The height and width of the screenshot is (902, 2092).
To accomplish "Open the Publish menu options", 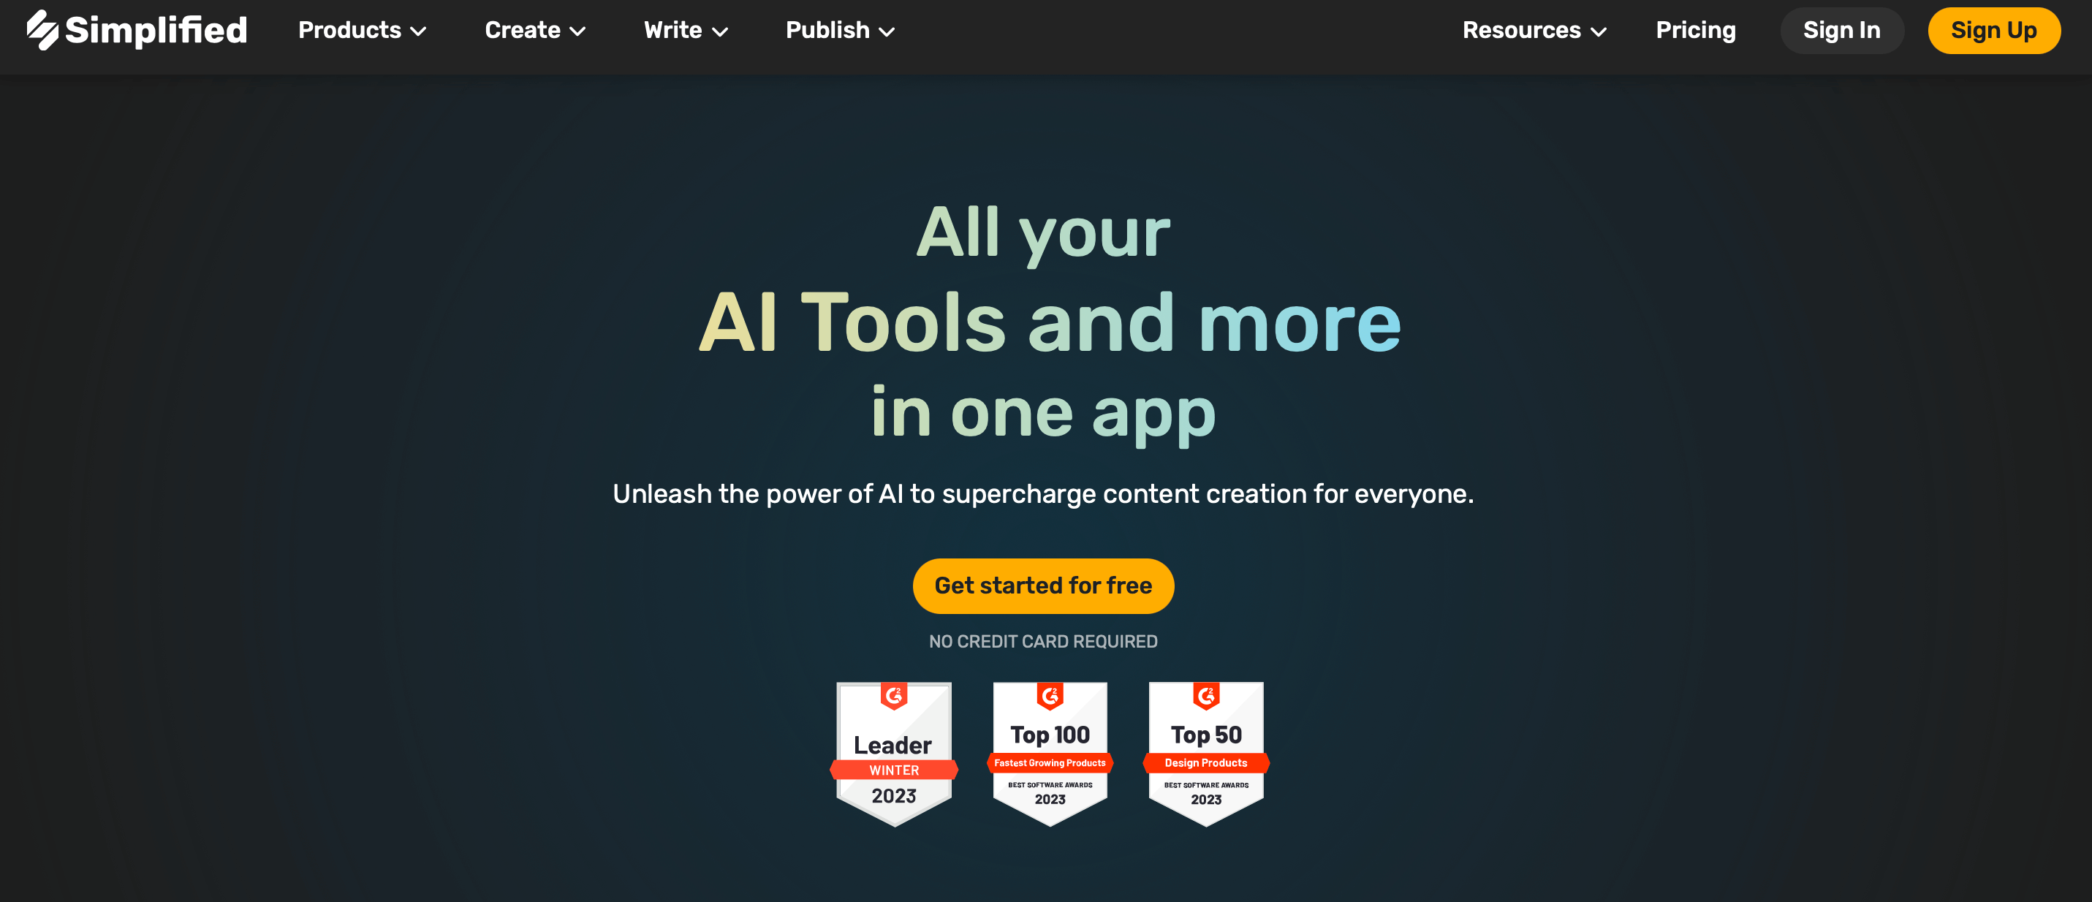I will [x=834, y=29].
